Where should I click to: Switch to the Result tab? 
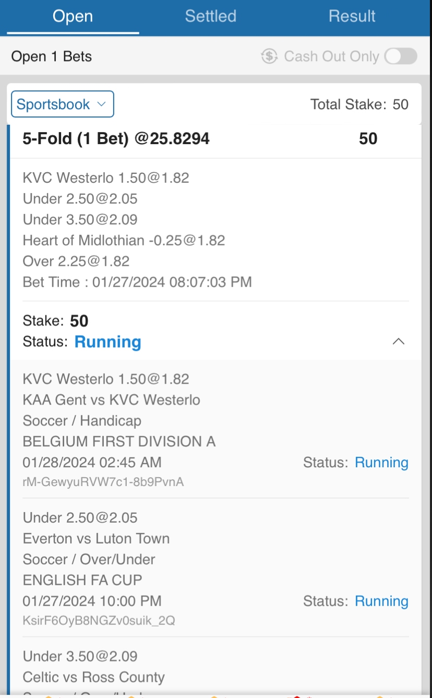352,16
